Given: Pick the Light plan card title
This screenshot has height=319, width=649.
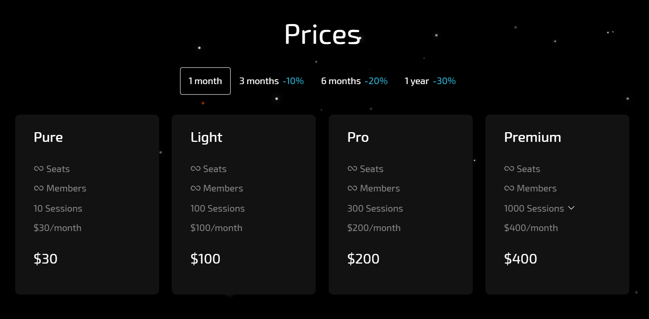Looking at the screenshot, I should [206, 137].
